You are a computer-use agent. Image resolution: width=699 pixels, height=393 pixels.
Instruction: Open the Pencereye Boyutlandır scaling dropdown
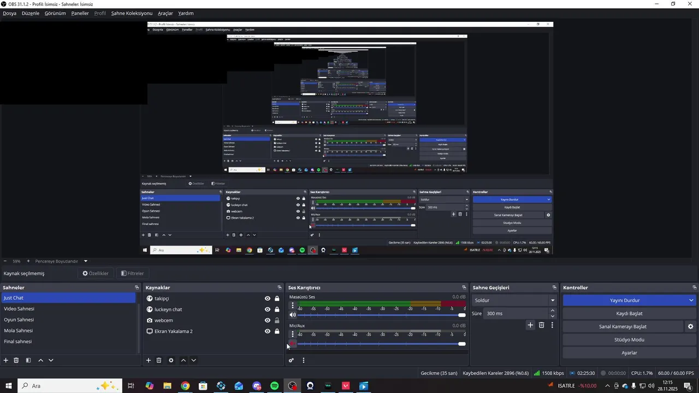click(x=61, y=261)
